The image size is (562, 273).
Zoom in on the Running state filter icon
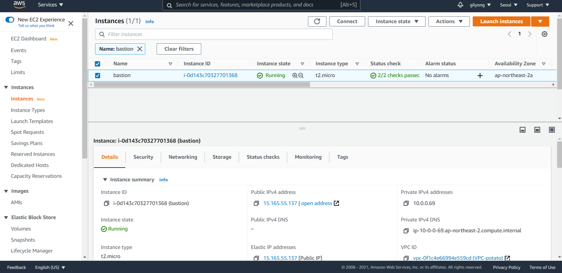pyautogui.click(x=295, y=76)
